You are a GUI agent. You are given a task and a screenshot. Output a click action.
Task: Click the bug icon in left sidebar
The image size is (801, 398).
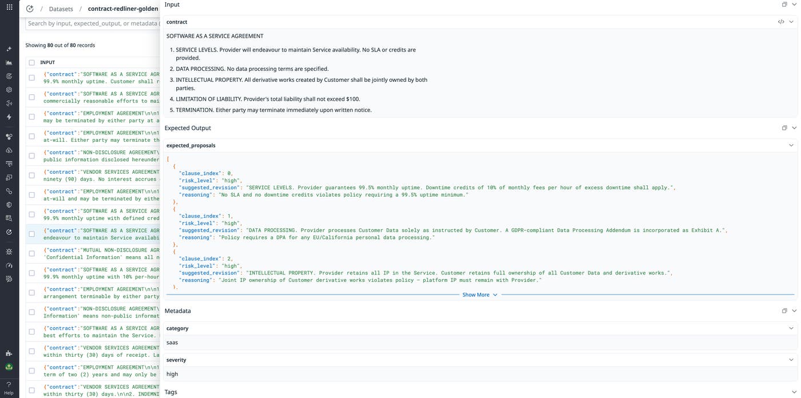click(9, 252)
